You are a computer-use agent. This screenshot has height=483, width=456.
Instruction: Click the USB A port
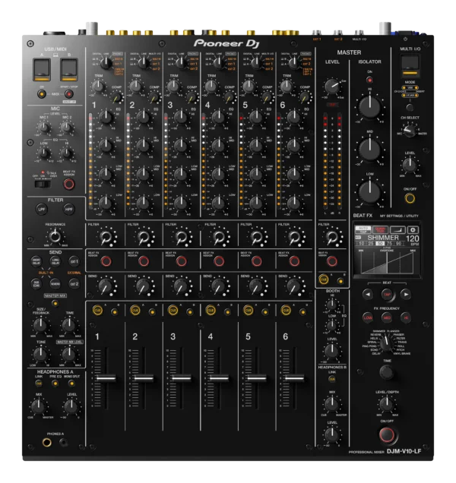(42, 69)
